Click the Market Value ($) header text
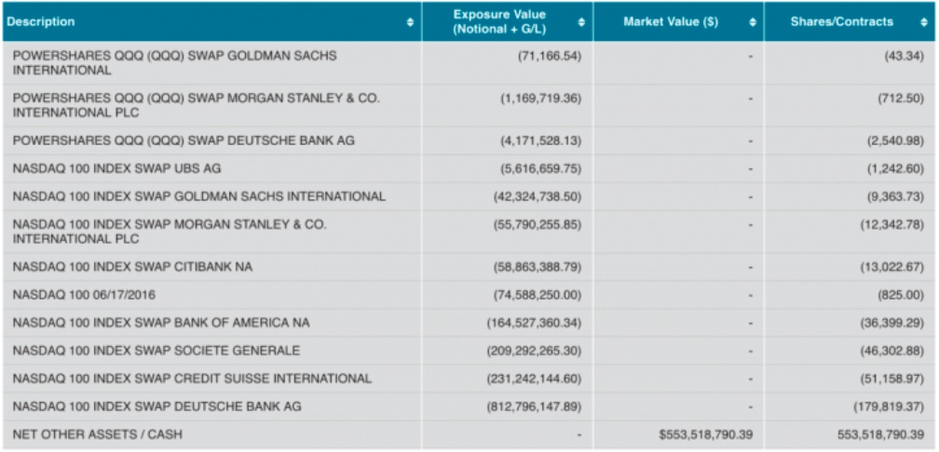 point(671,21)
